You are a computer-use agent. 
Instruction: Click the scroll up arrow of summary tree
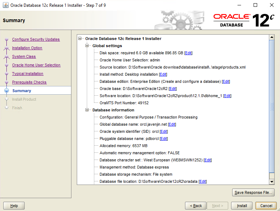[x=271, y=37]
